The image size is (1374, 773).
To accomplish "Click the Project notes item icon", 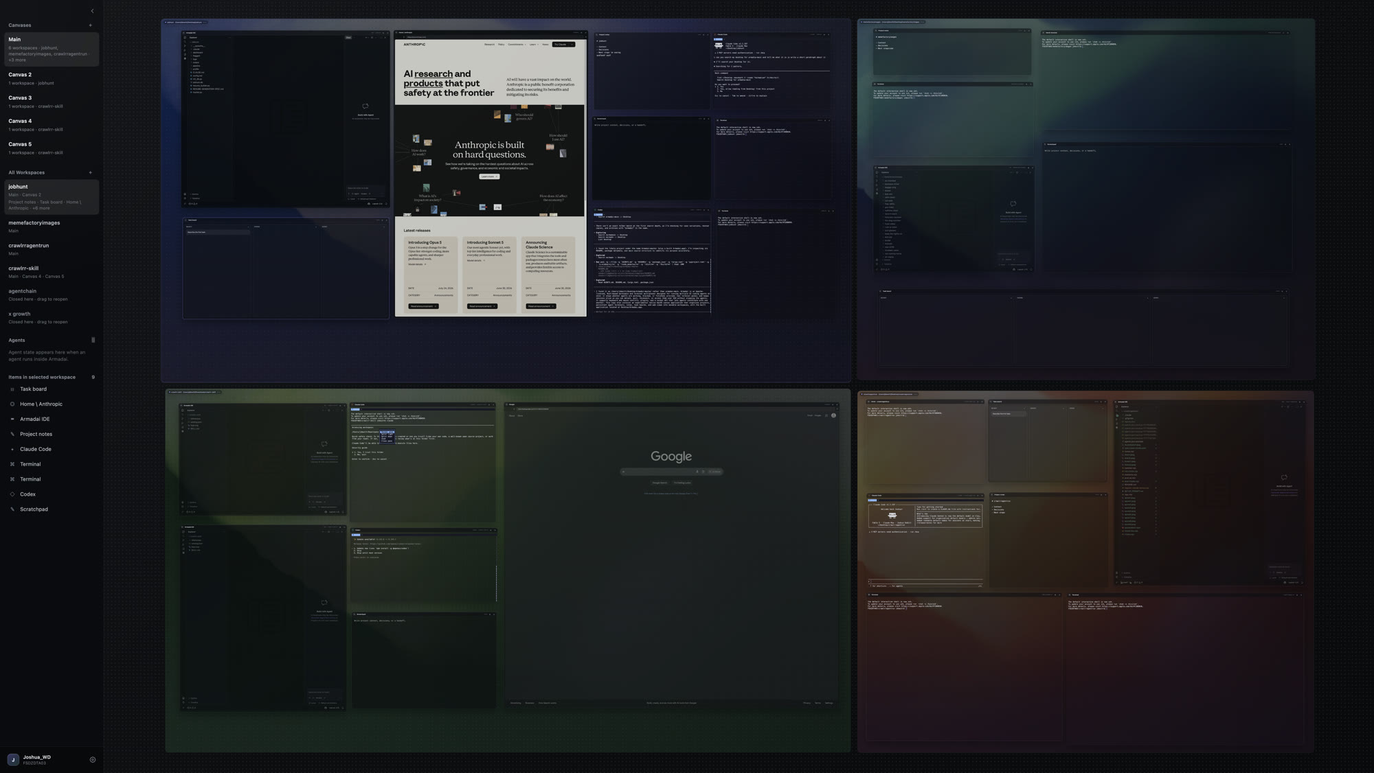I will point(12,435).
